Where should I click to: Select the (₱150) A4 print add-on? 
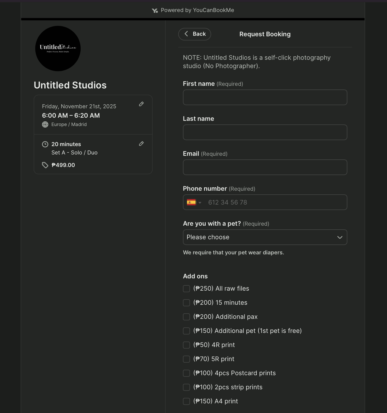186,402
